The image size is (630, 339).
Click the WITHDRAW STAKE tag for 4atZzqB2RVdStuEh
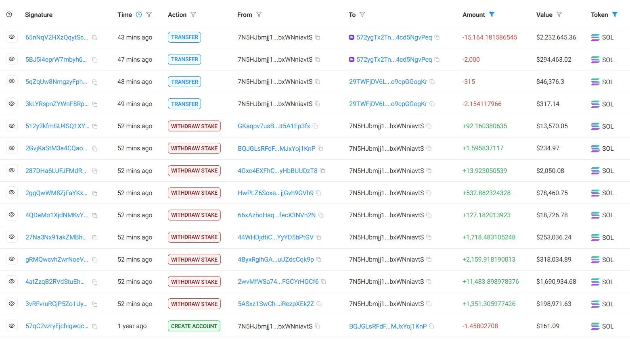pos(194,282)
